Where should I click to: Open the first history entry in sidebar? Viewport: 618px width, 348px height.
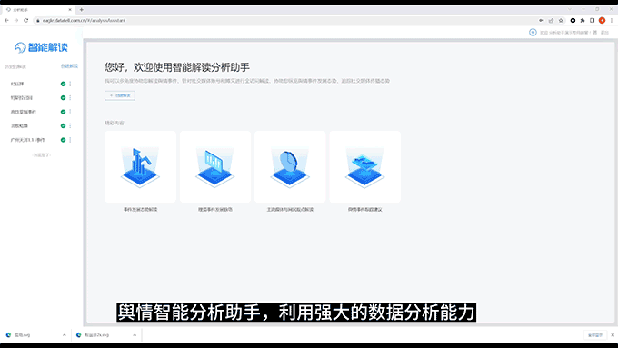[17, 84]
